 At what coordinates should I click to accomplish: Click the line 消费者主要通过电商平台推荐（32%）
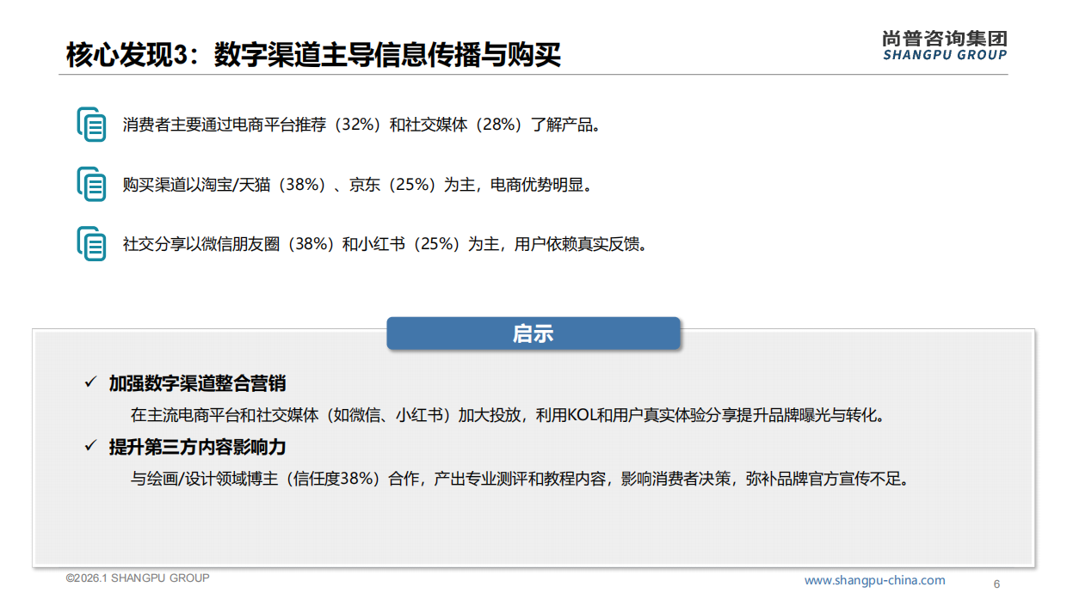(361, 125)
